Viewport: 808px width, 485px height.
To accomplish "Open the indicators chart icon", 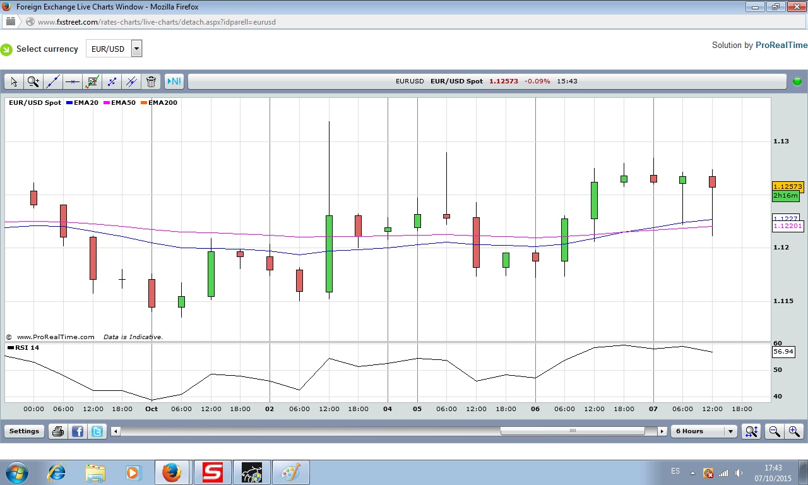I will tap(92, 81).
